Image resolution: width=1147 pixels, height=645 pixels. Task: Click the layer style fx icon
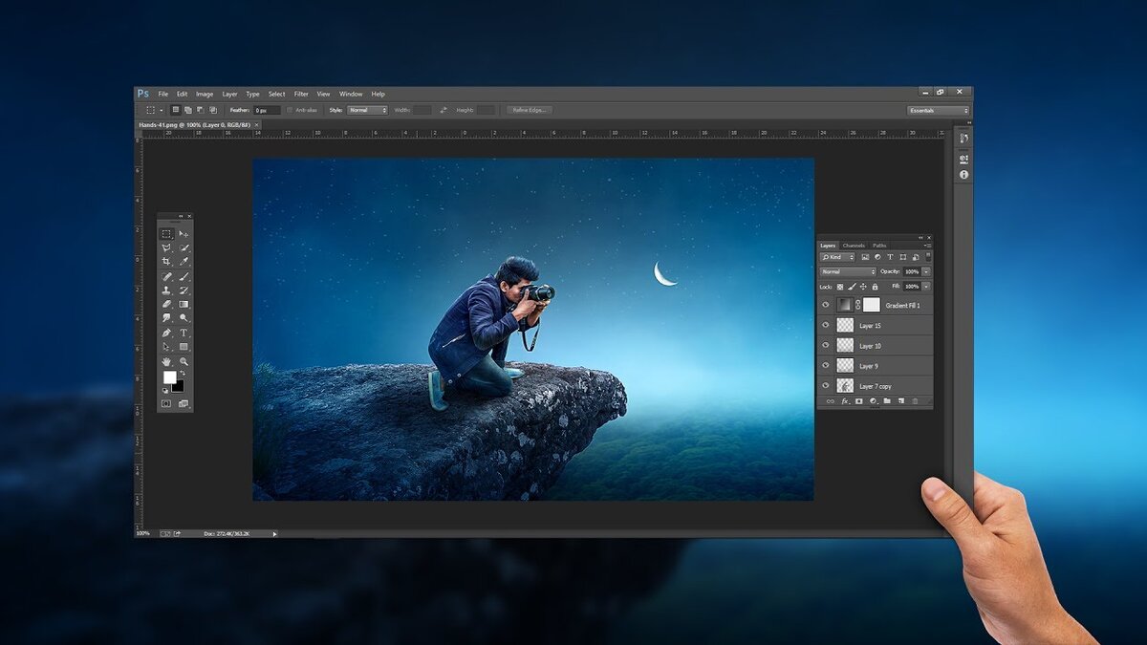point(845,401)
